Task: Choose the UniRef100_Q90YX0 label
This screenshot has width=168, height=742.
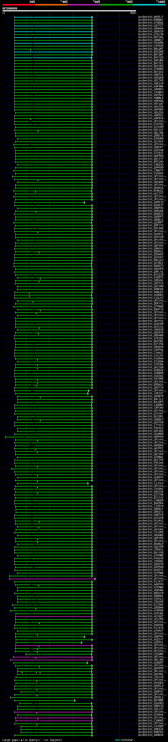Action: tap(151, 321)
